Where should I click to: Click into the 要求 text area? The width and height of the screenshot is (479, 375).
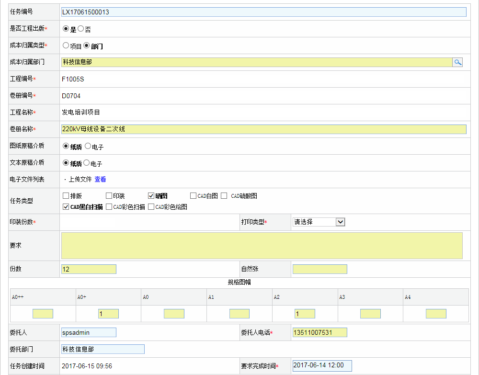[x=262, y=245]
